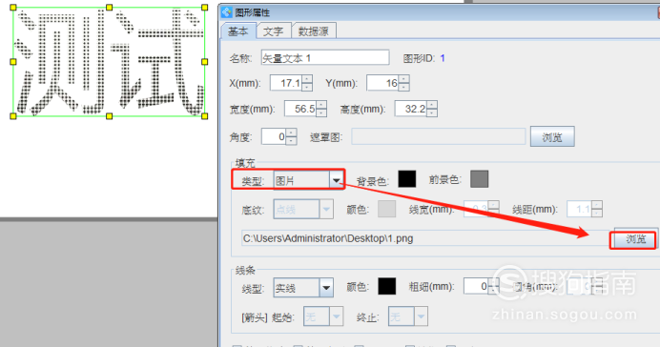Pick the 背景色 black swatch
660x347 pixels.
pos(407,179)
